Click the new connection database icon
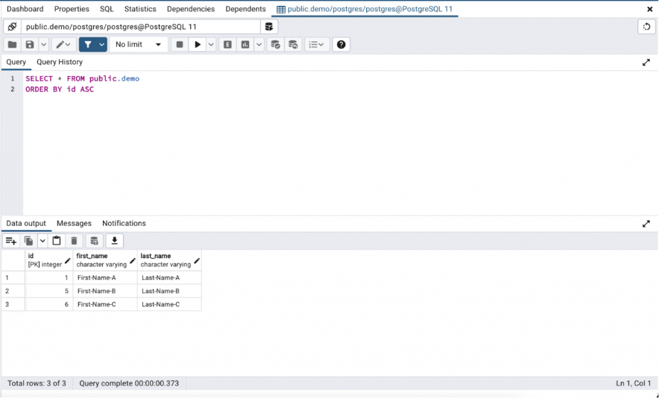The image size is (659, 399). click(x=269, y=26)
